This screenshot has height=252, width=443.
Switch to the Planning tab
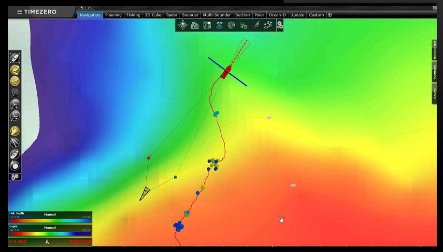[114, 15]
